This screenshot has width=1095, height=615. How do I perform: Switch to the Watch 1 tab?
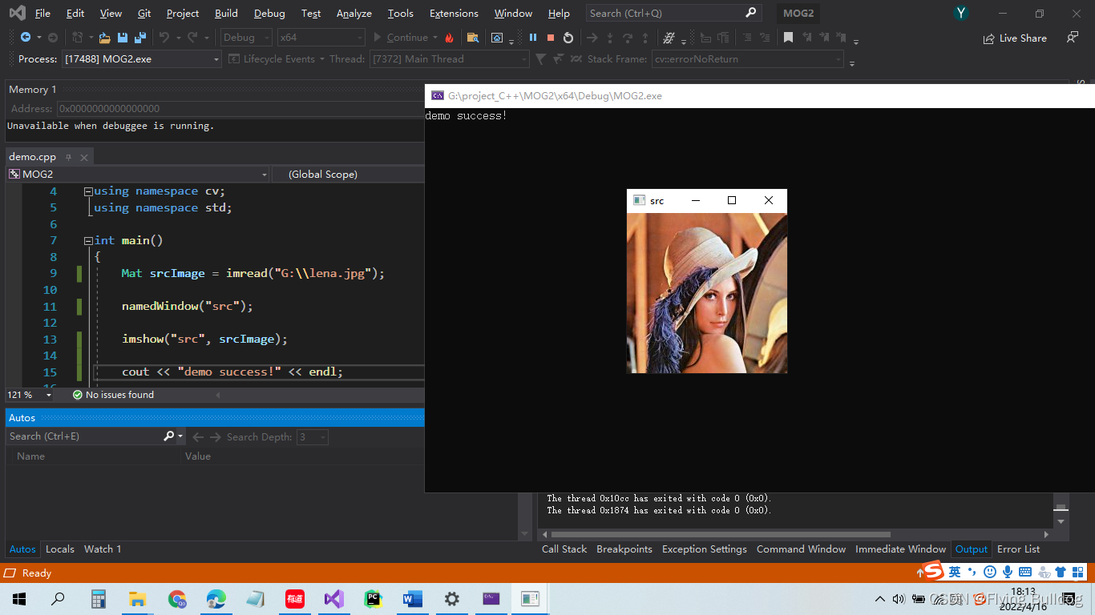103,549
